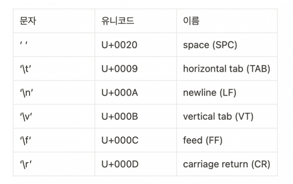The height and width of the screenshot is (184, 293).
Task: Click the 이름 column header
Action: coord(227,21)
